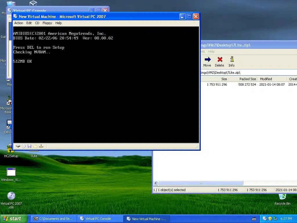Viewport: 297px width, 223px height.
Task: Click the floppy disk icon in VM status bar
Action: point(29,146)
